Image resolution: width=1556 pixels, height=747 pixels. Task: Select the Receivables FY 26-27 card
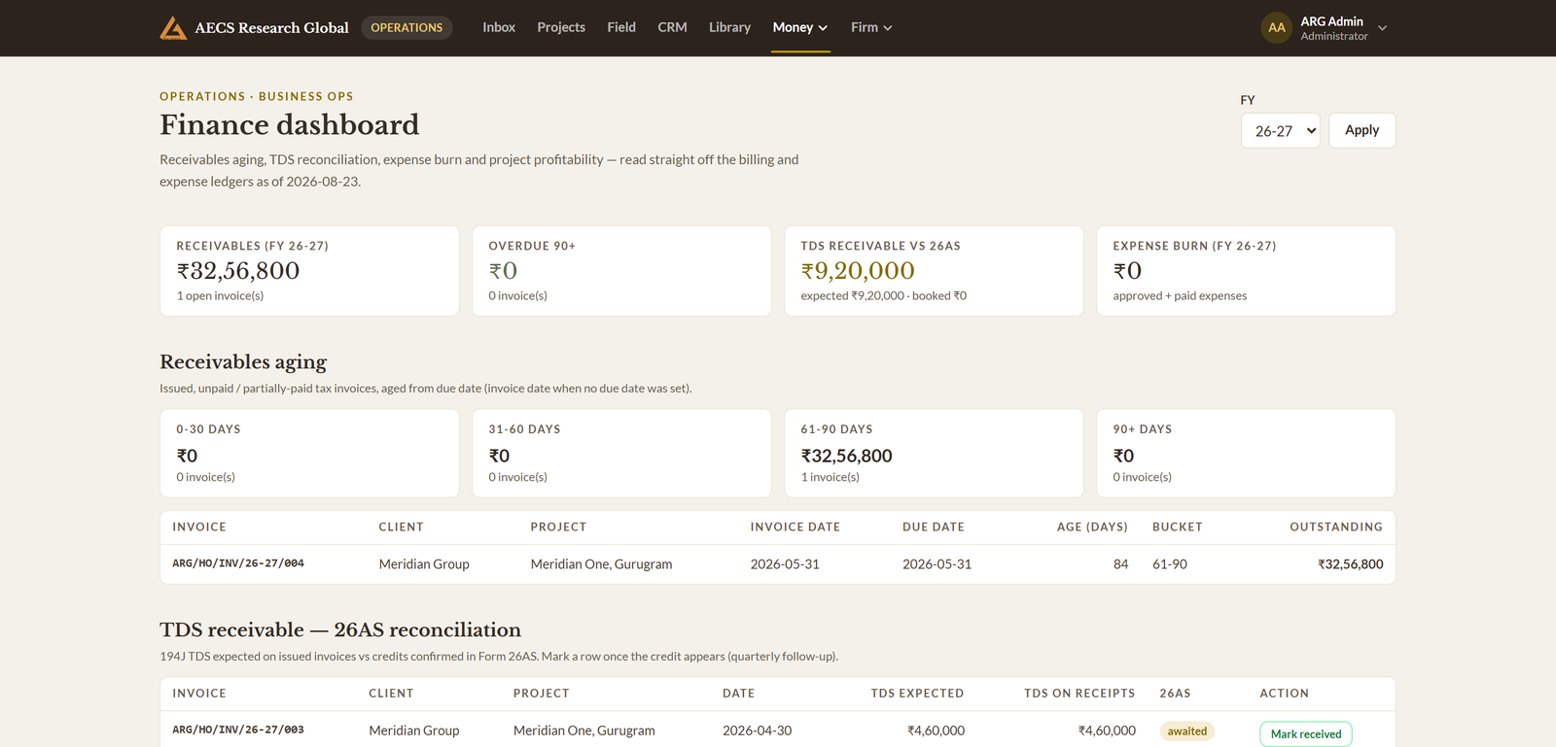click(x=309, y=271)
